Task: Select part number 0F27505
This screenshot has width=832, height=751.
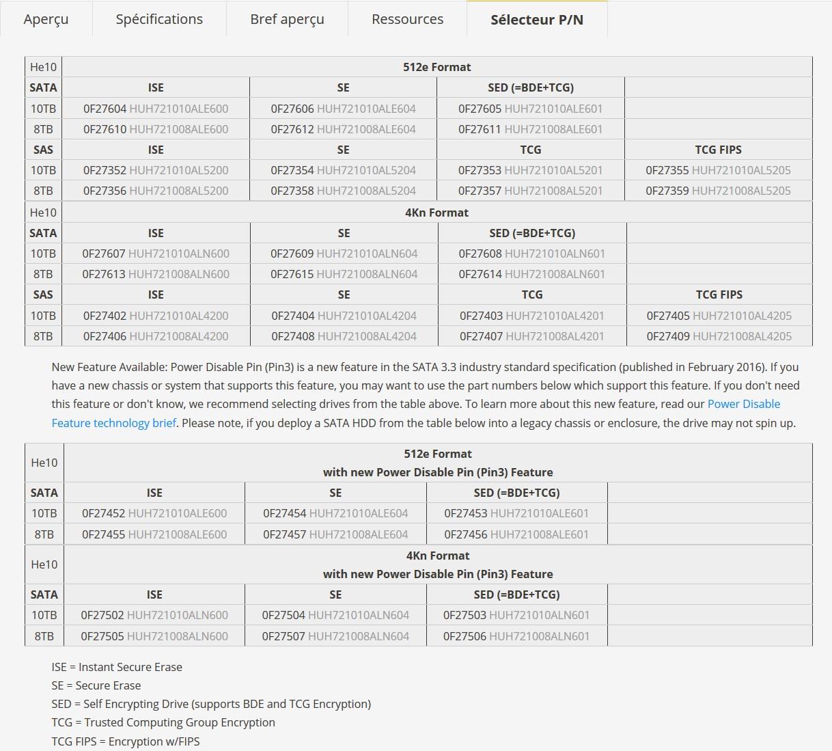Action: pos(154,636)
